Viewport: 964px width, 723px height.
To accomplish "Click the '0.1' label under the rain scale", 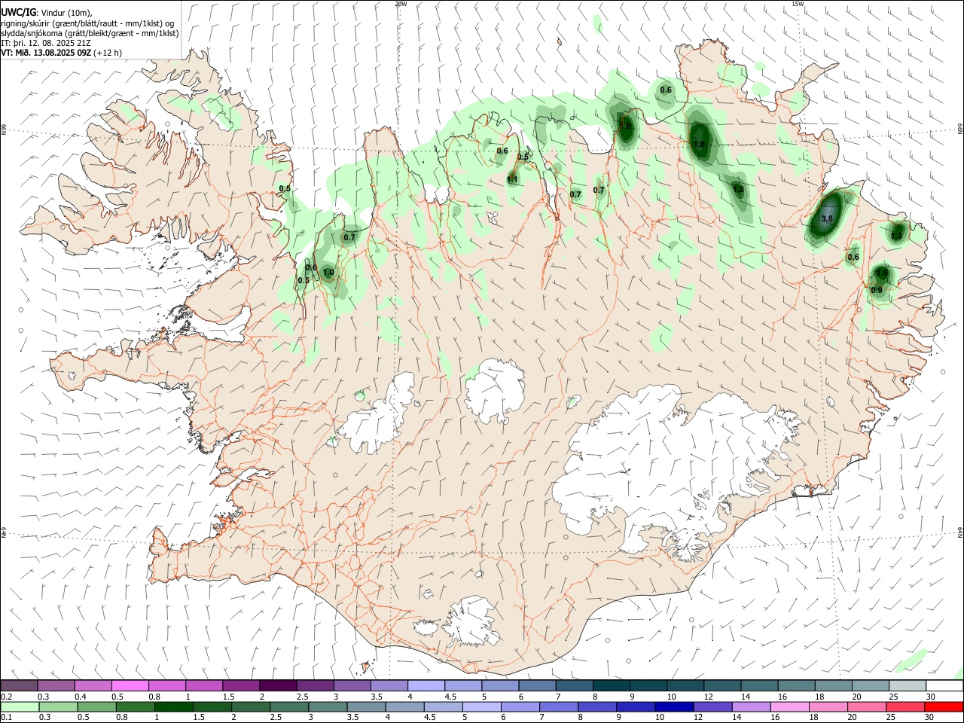I will tap(5, 718).
